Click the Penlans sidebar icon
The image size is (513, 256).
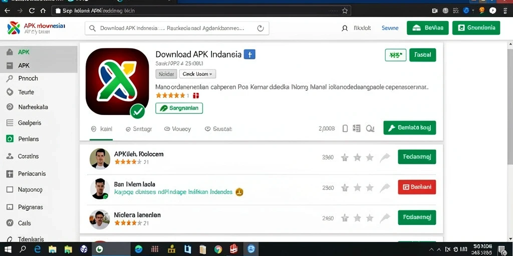coord(10,139)
